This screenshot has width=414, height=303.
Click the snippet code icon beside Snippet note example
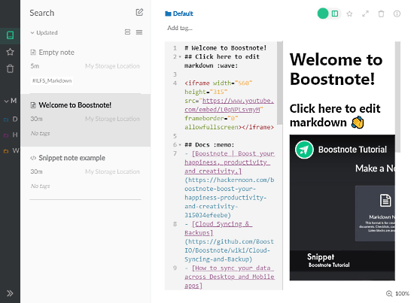point(33,158)
